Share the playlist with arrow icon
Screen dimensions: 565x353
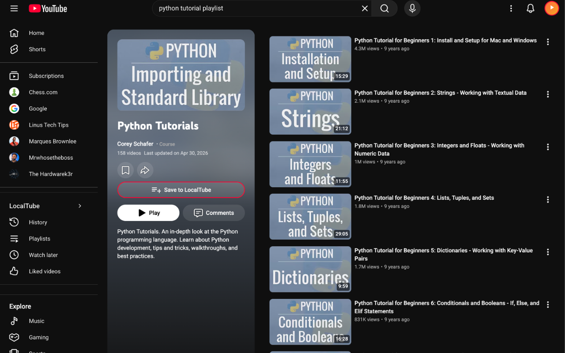[145, 170]
